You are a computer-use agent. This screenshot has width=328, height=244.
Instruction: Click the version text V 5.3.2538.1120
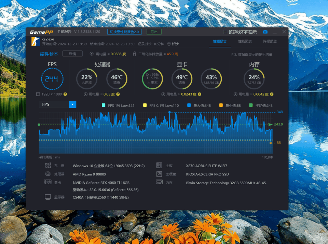[x=87, y=32]
